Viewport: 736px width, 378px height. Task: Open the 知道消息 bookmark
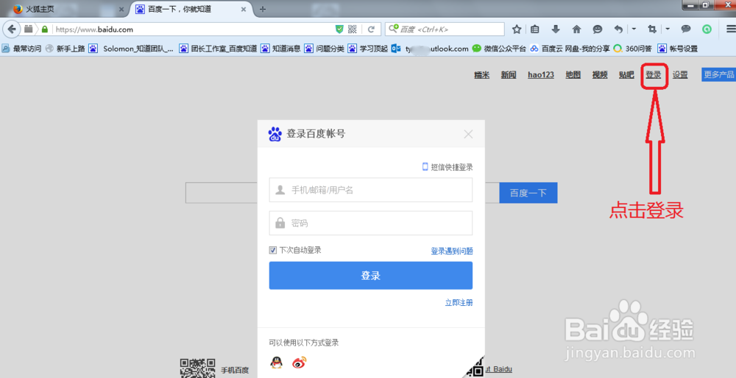pyautogui.click(x=280, y=49)
